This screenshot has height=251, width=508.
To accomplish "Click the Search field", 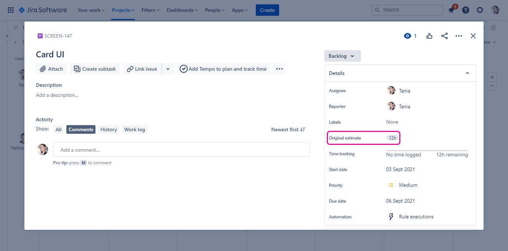I will tap(408, 10).
